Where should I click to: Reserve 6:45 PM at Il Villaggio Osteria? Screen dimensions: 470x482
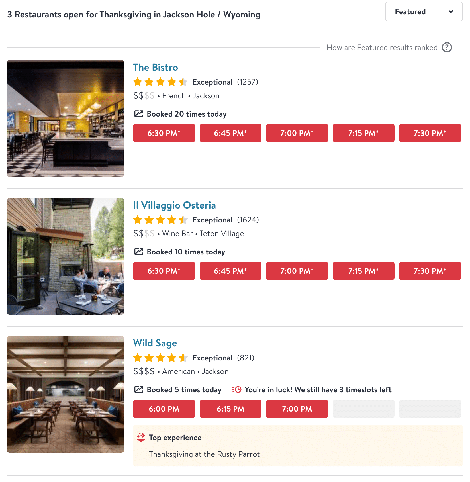[x=230, y=271]
